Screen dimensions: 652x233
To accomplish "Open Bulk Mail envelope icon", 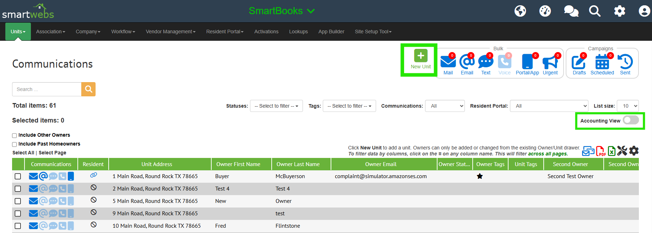I will coord(448,62).
